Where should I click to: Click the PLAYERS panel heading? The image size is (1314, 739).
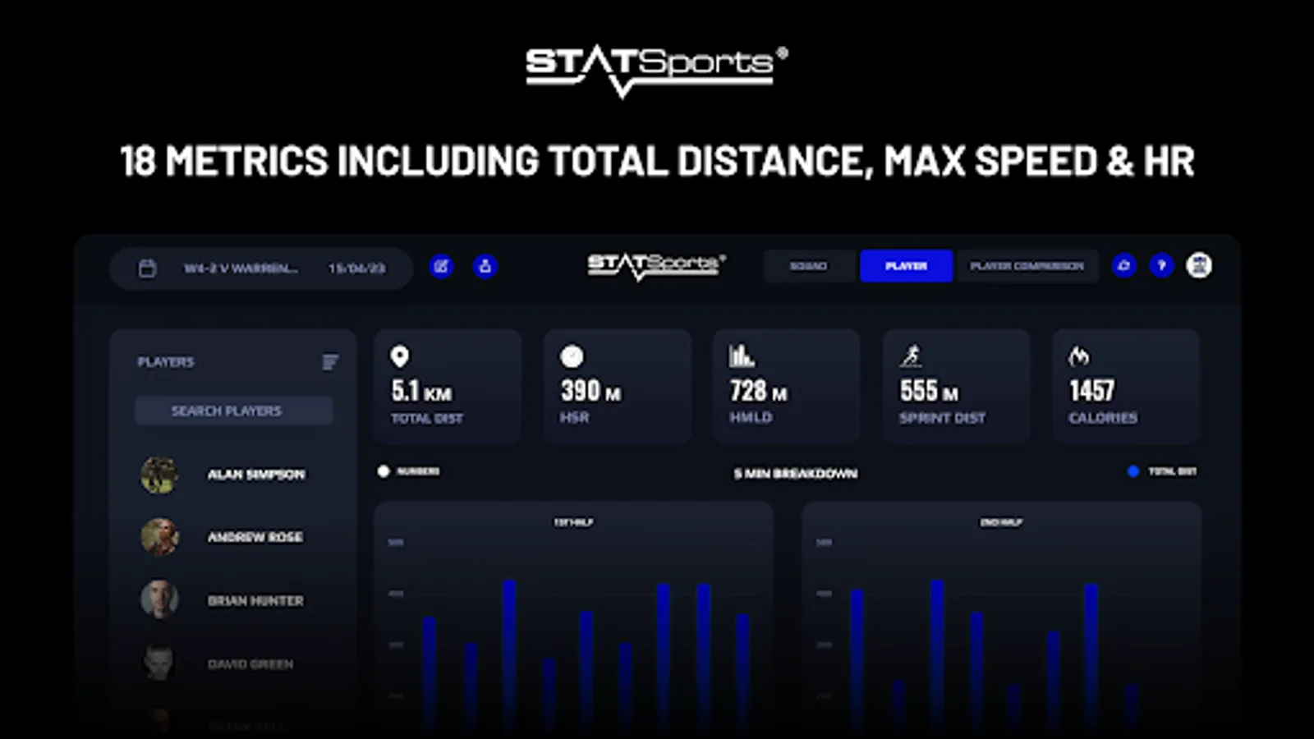[166, 362]
